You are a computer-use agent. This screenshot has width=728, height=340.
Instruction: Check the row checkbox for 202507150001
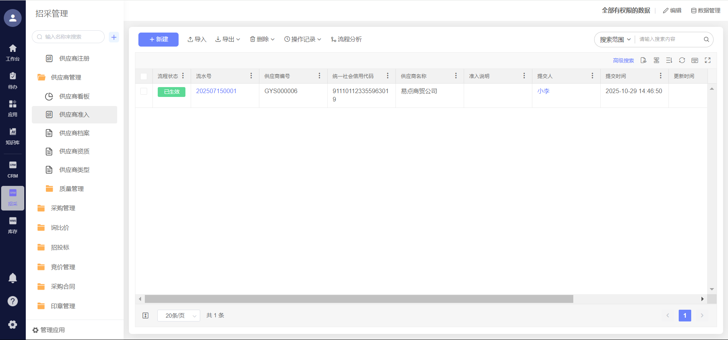tap(144, 91)
